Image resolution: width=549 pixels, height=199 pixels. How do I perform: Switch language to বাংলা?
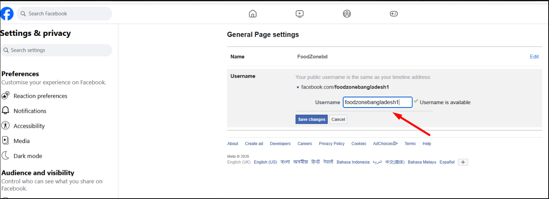[285, 162]
